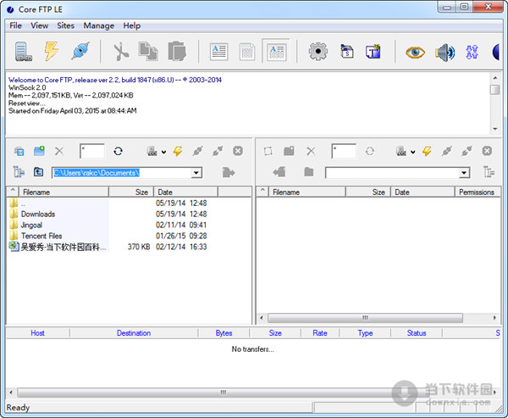Viewport: 508px width, 418px height.
Task: Select the Jingoal folder
Action: pos(31,225)
